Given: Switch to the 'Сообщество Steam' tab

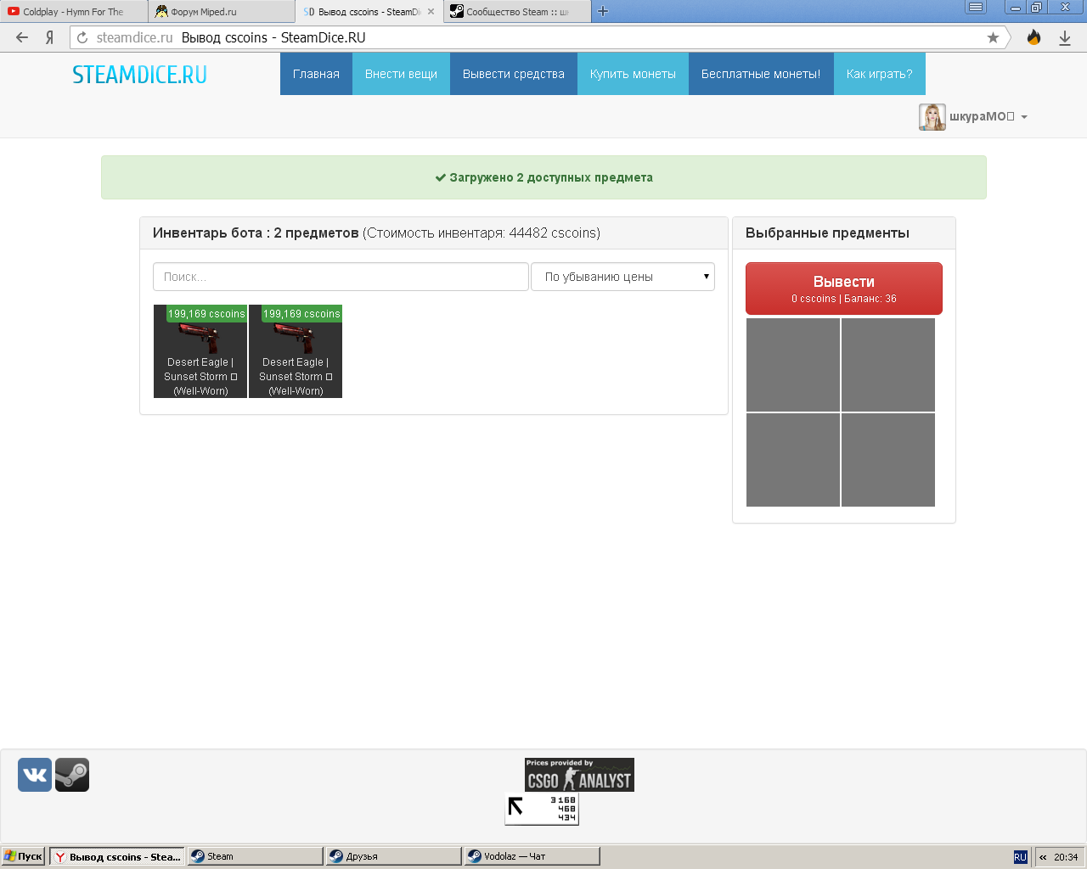Looking at the screenshot, I should (516, 12).
